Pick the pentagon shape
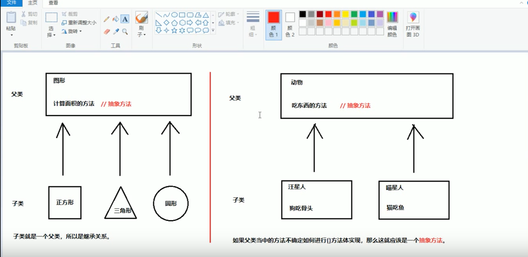The width and height of the screenshot is (528, 257). pyautogui.click(x=174, y=23)
